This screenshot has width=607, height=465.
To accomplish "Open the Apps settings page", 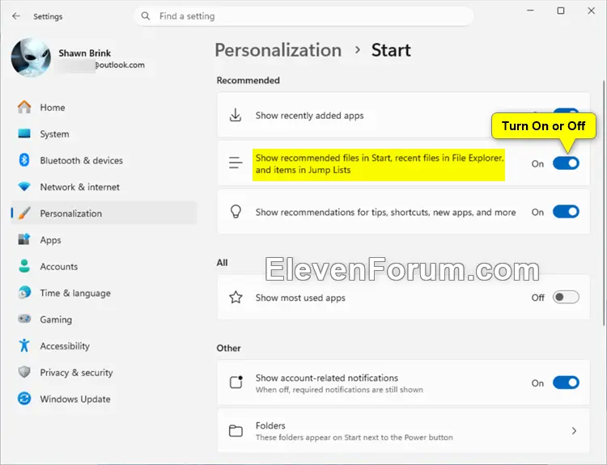I will (x=104, y=240).
